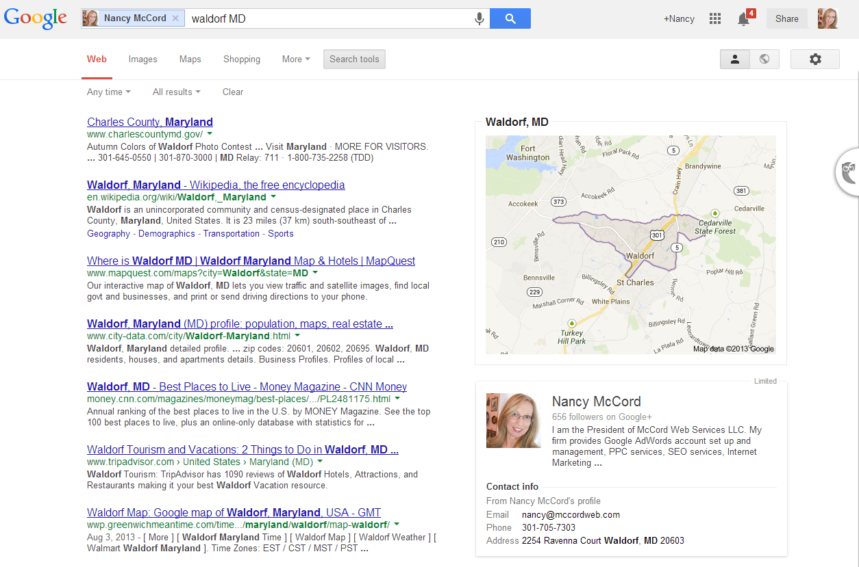Open the city-data Waldorf profile result
Screen dimensions: 859x567
(x=240, y=324)
